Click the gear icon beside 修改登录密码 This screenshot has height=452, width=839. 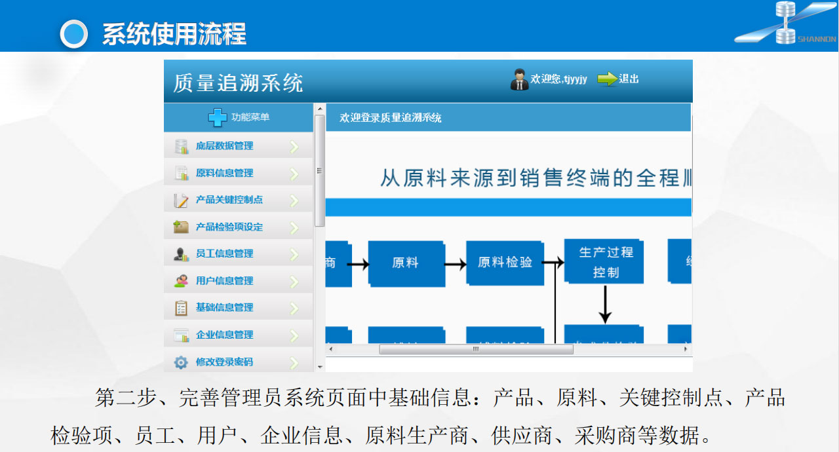click(181, 362)
